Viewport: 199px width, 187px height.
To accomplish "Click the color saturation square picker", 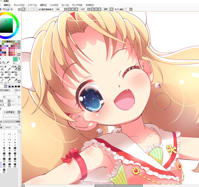I will pos(6,25).
